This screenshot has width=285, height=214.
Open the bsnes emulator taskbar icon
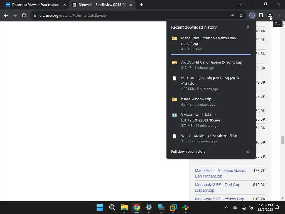186,207
